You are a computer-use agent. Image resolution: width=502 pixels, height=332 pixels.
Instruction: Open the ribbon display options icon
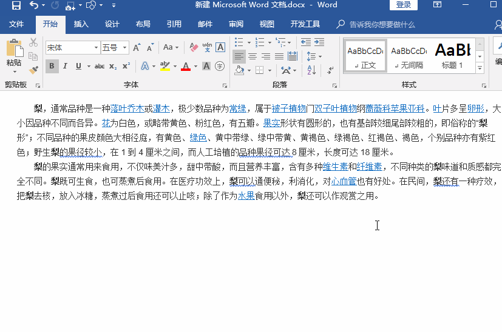point(437,5)
